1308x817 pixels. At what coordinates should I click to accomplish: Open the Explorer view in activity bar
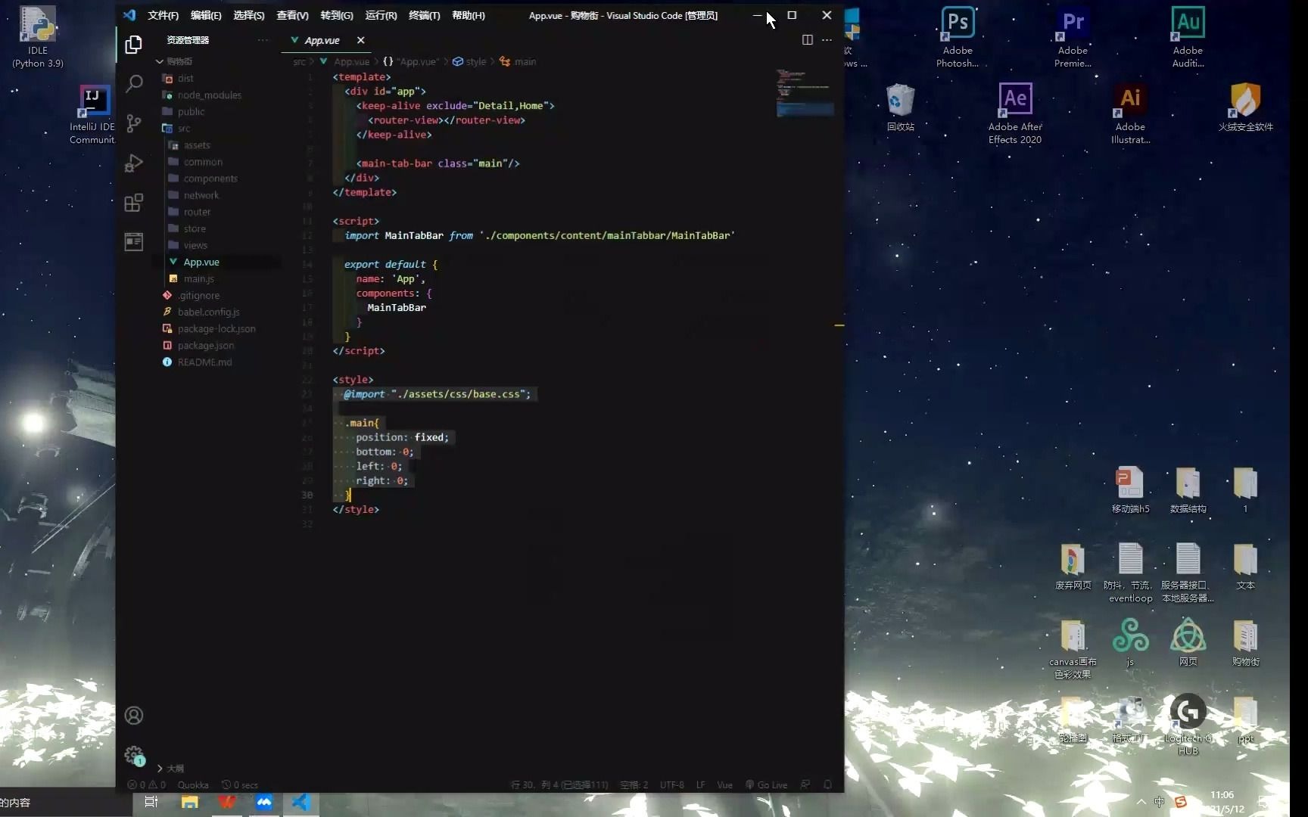[x=134, y=45]
